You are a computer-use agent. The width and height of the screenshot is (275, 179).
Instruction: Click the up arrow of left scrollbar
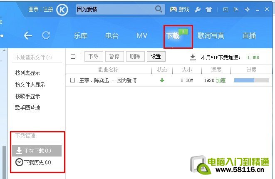point(4,50)
